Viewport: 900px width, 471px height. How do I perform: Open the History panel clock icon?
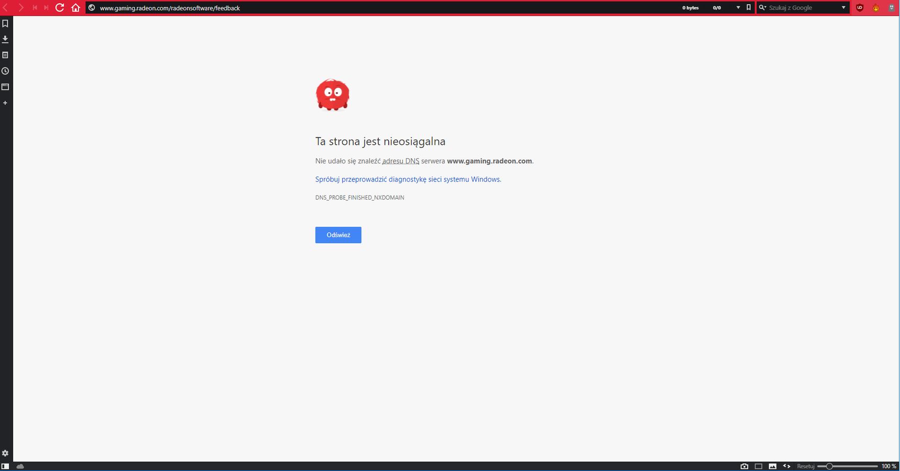[x=5, y=71]
